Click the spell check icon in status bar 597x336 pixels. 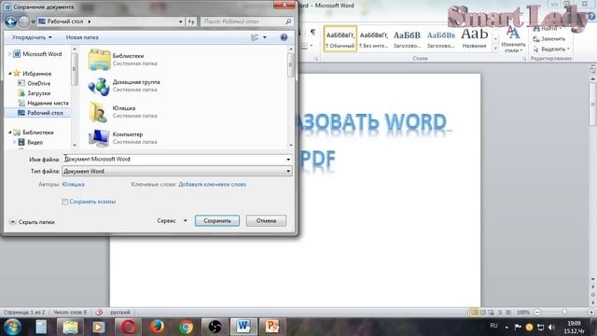click(99, 312)
